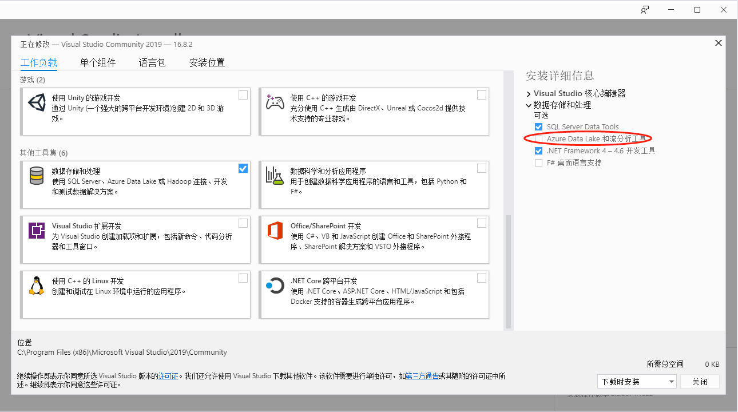
Task: Enable Azure Data Lake and stream analytics tools
Action: [538, 139]
